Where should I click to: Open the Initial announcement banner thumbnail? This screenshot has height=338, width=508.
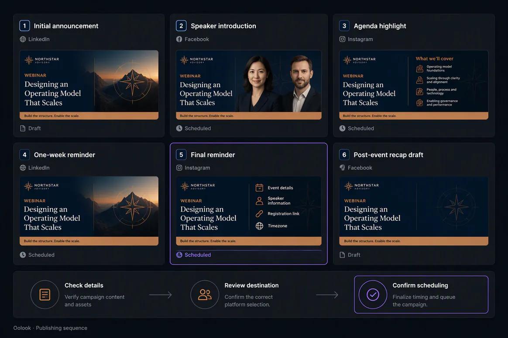pyautogui.click(x=89, y=85)
